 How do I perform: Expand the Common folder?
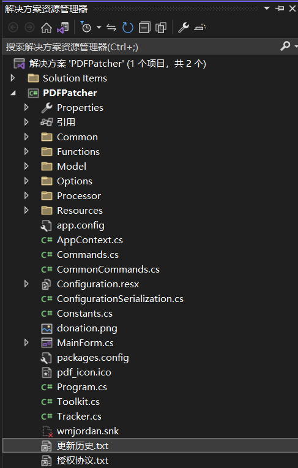tap(26, 137)
